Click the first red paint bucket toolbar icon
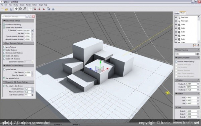 (x=35, y=9)
